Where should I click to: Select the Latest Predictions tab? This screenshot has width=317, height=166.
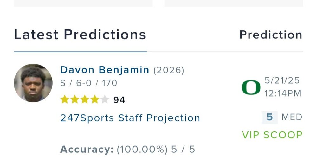(x=80, y=35)
